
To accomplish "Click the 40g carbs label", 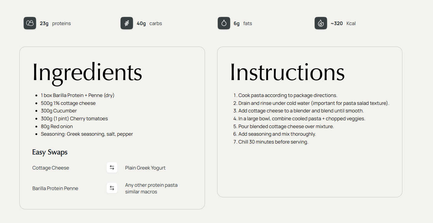I will tap(149, 23).
